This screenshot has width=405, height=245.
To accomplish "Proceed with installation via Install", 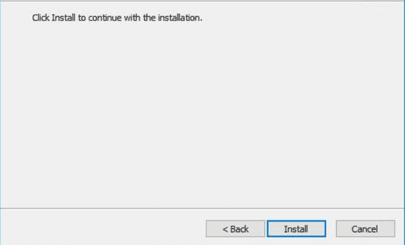I will 296,229.
